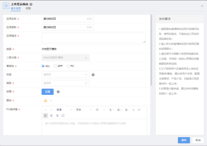
Task: Click help icon beside 上传至云商店 title
Action: point(31,4)
